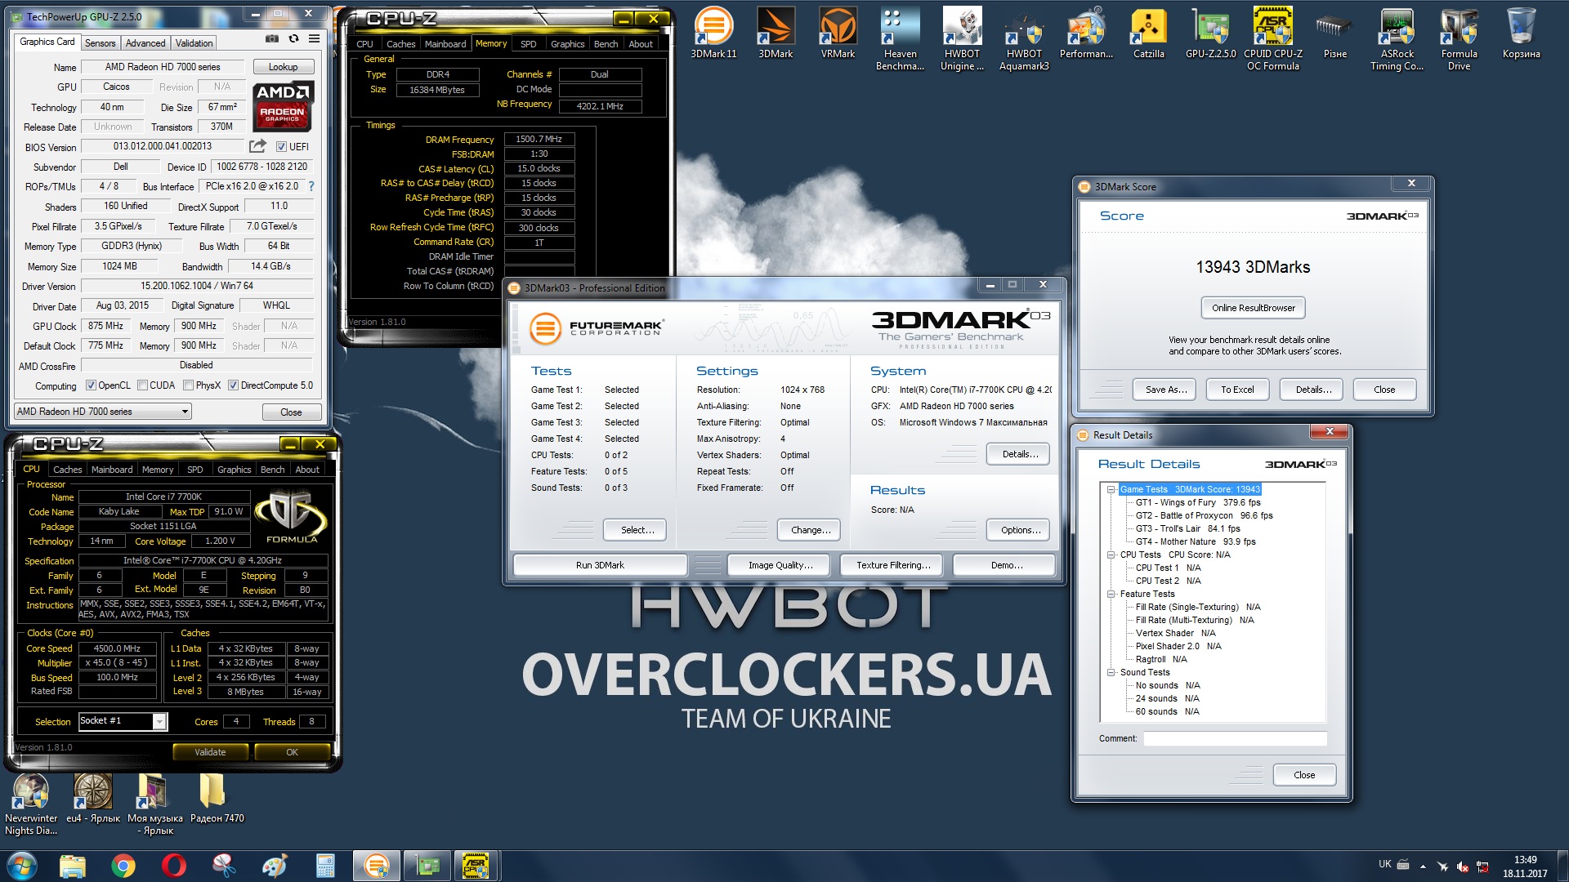This screenshot has width=1569, height=882.
Task: Click the To Excel button
Action: pyautogui.click(x=1237, y=390)
